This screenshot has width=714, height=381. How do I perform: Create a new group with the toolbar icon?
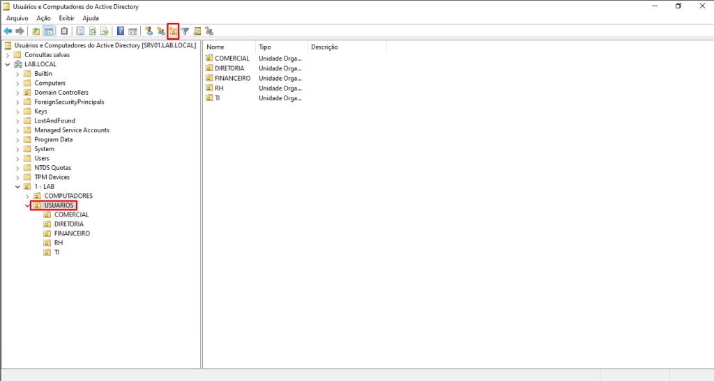(161, 31)
